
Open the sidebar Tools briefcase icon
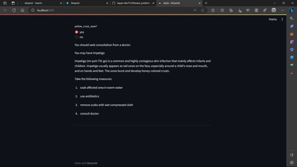(292, 34)
